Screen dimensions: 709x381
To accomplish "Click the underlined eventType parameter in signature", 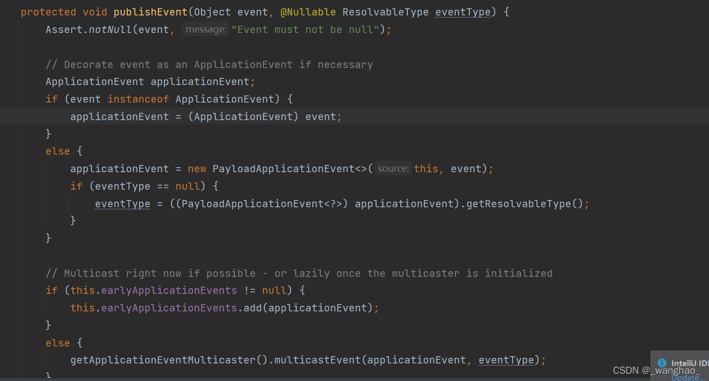I will pyautogui.click(x=463, y=12).
